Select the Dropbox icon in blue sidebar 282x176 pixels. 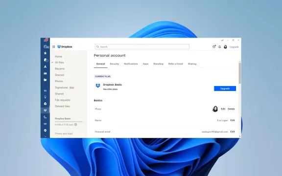(45, 110)
